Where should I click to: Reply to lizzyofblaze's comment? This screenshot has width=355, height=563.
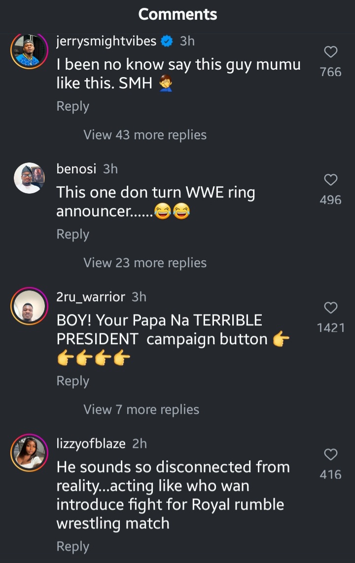[72, 547]
